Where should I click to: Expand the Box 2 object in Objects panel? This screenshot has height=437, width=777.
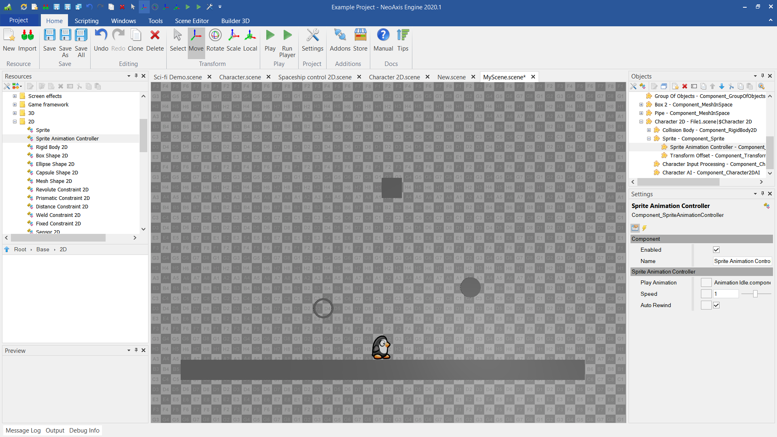point(641,104)
